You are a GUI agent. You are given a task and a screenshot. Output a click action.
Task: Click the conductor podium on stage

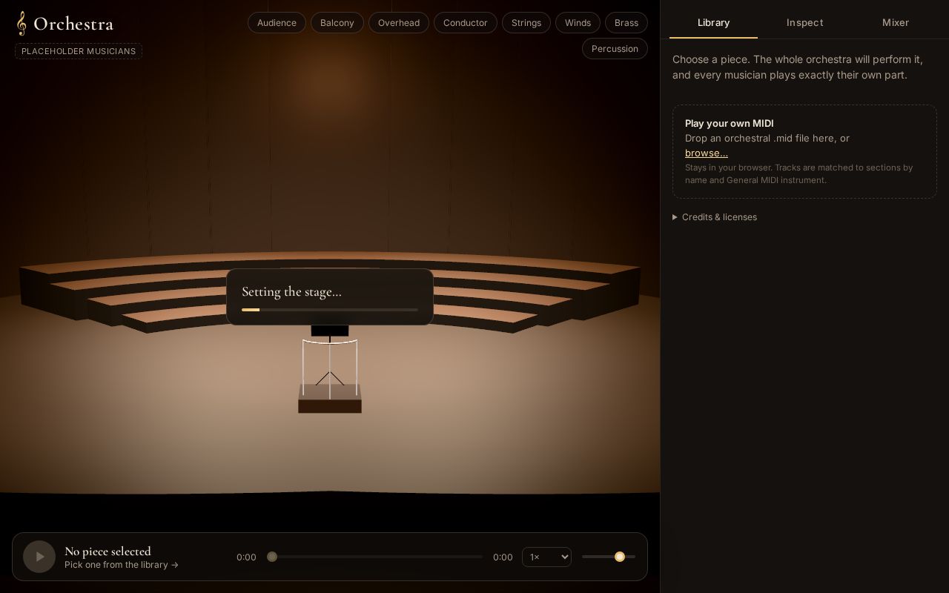pyautogui.click(x=330, y=399)
